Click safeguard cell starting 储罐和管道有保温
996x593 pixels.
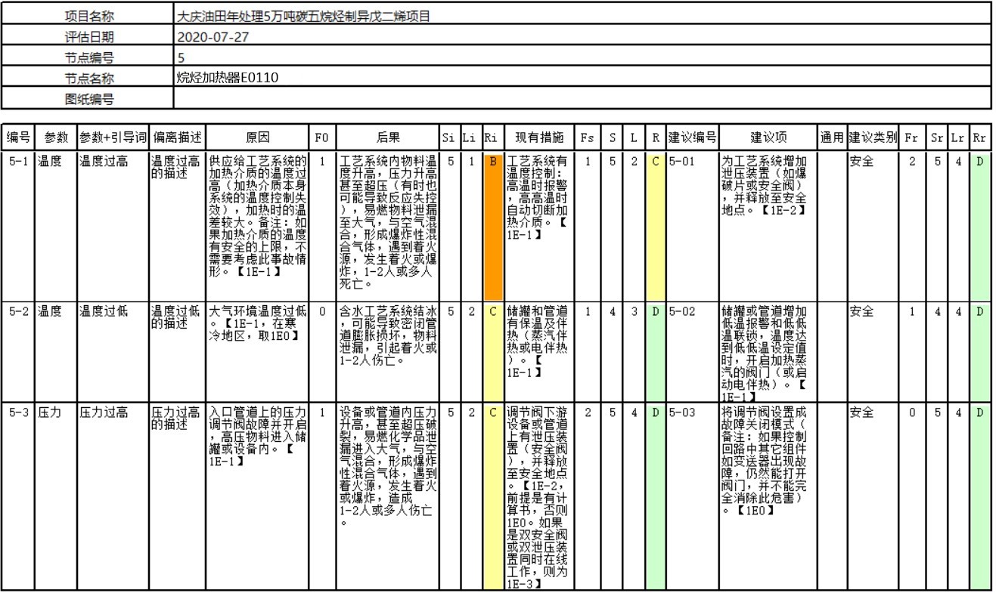pos(538,353)
